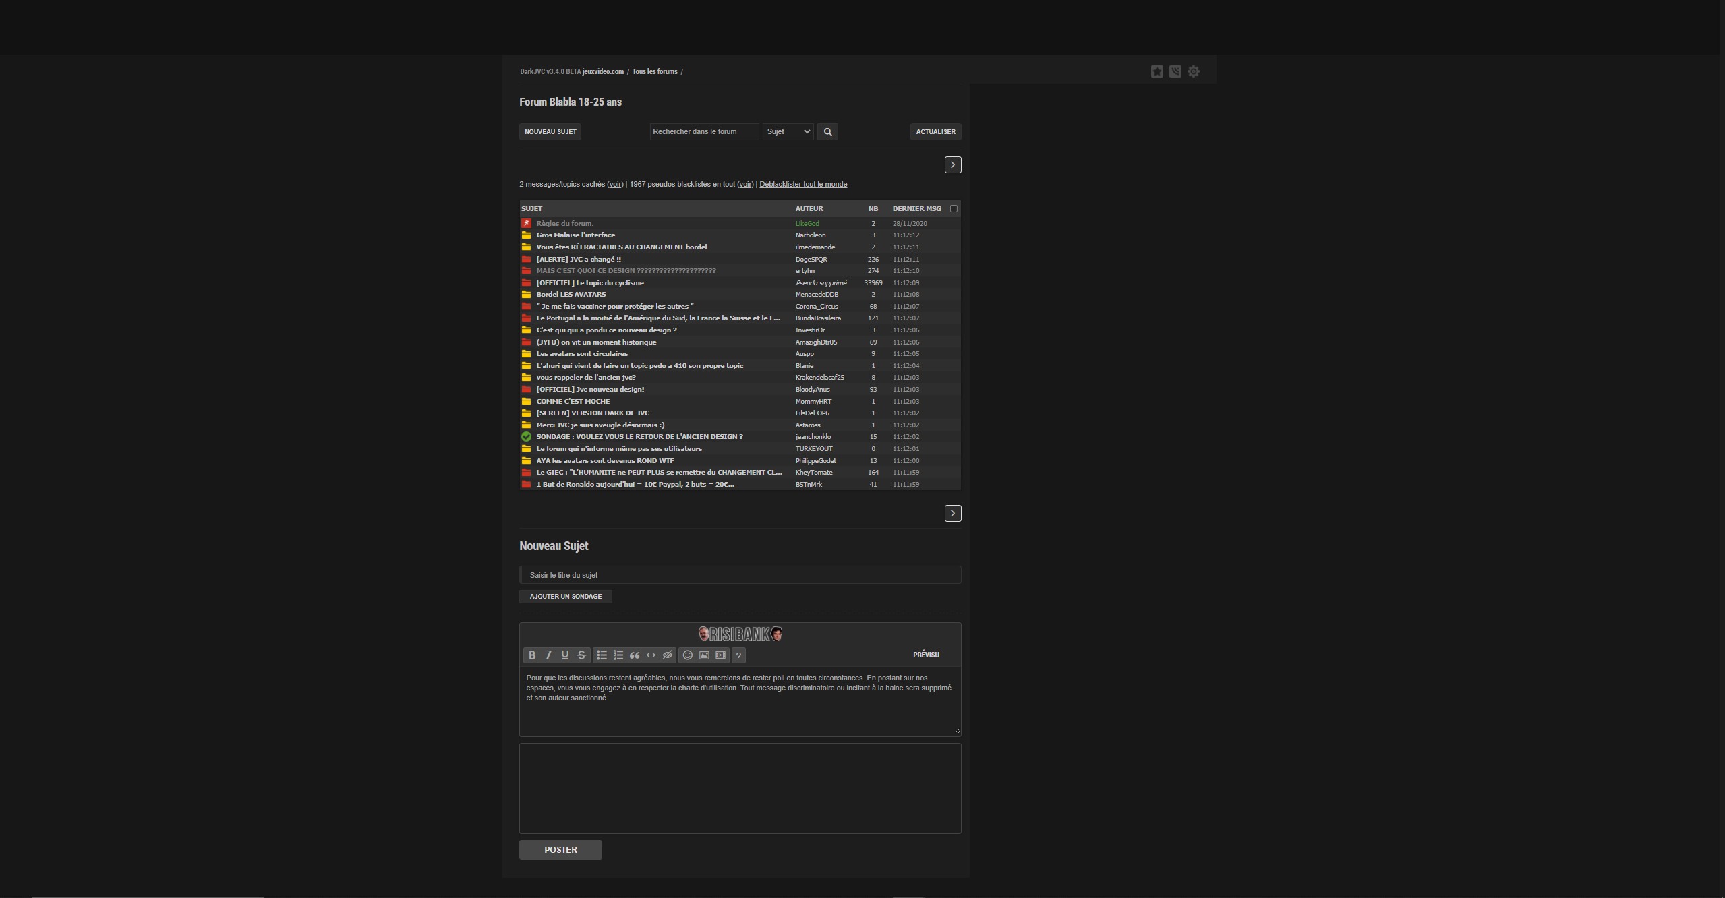Go to next page via top arrow

(x=953, y=164)
